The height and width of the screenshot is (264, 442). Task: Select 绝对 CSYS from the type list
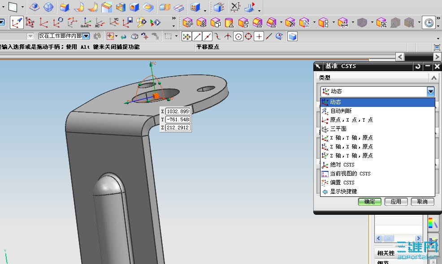[342, 165]
